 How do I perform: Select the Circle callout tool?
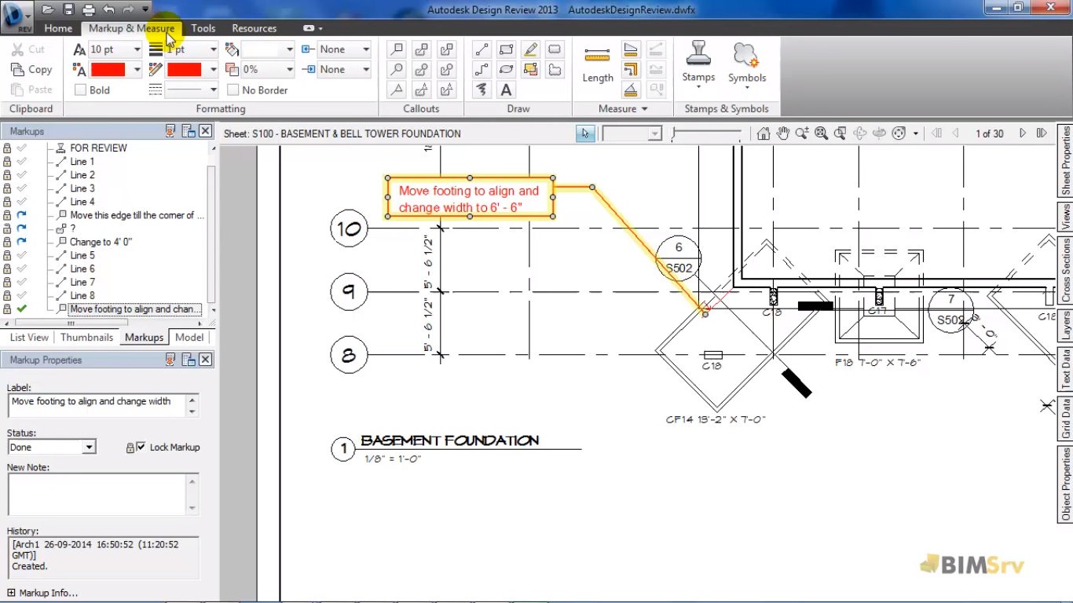pos(397,70)
